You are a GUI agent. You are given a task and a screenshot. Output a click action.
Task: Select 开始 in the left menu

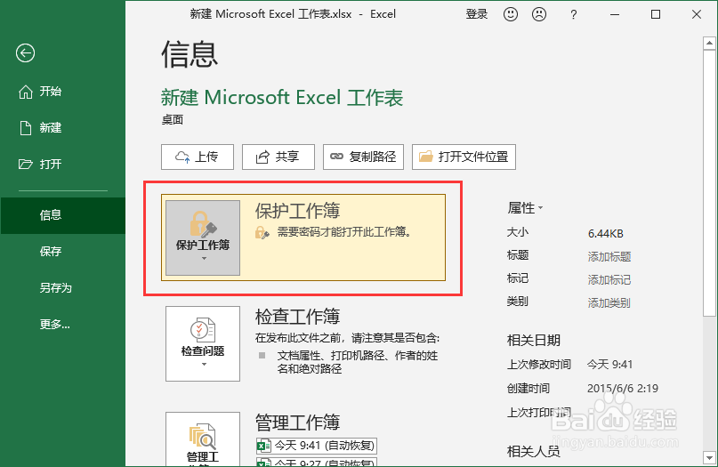(63, 92)
